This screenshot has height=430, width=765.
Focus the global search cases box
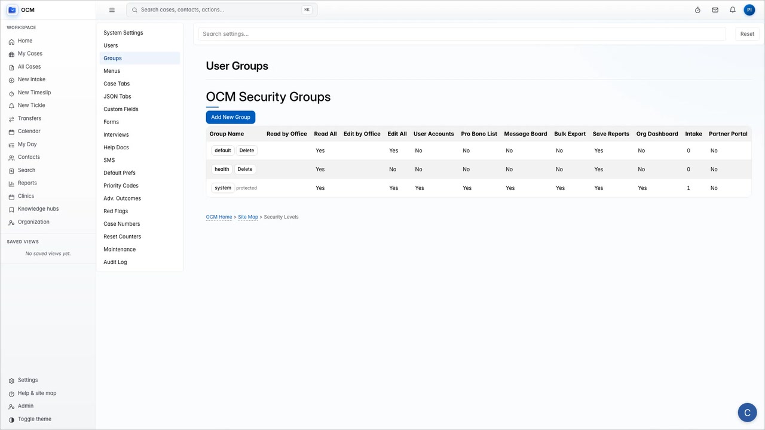(x=222, y=10)
